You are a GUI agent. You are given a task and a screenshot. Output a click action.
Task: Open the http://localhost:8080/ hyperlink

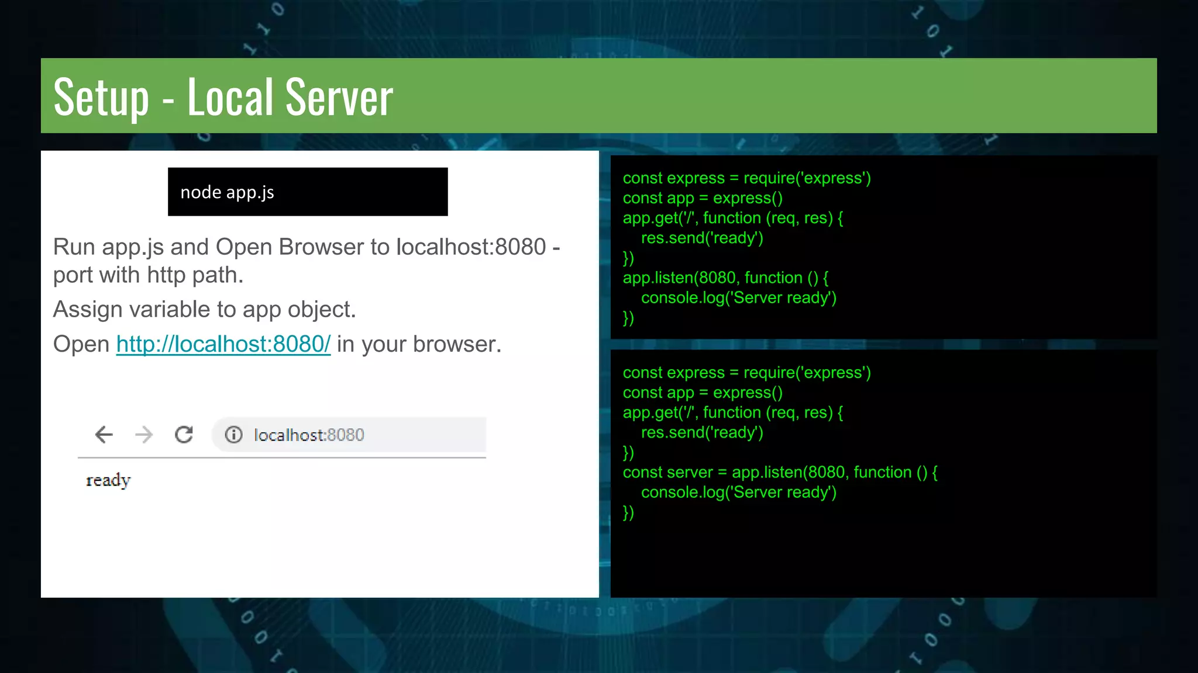tap(223, 344)
